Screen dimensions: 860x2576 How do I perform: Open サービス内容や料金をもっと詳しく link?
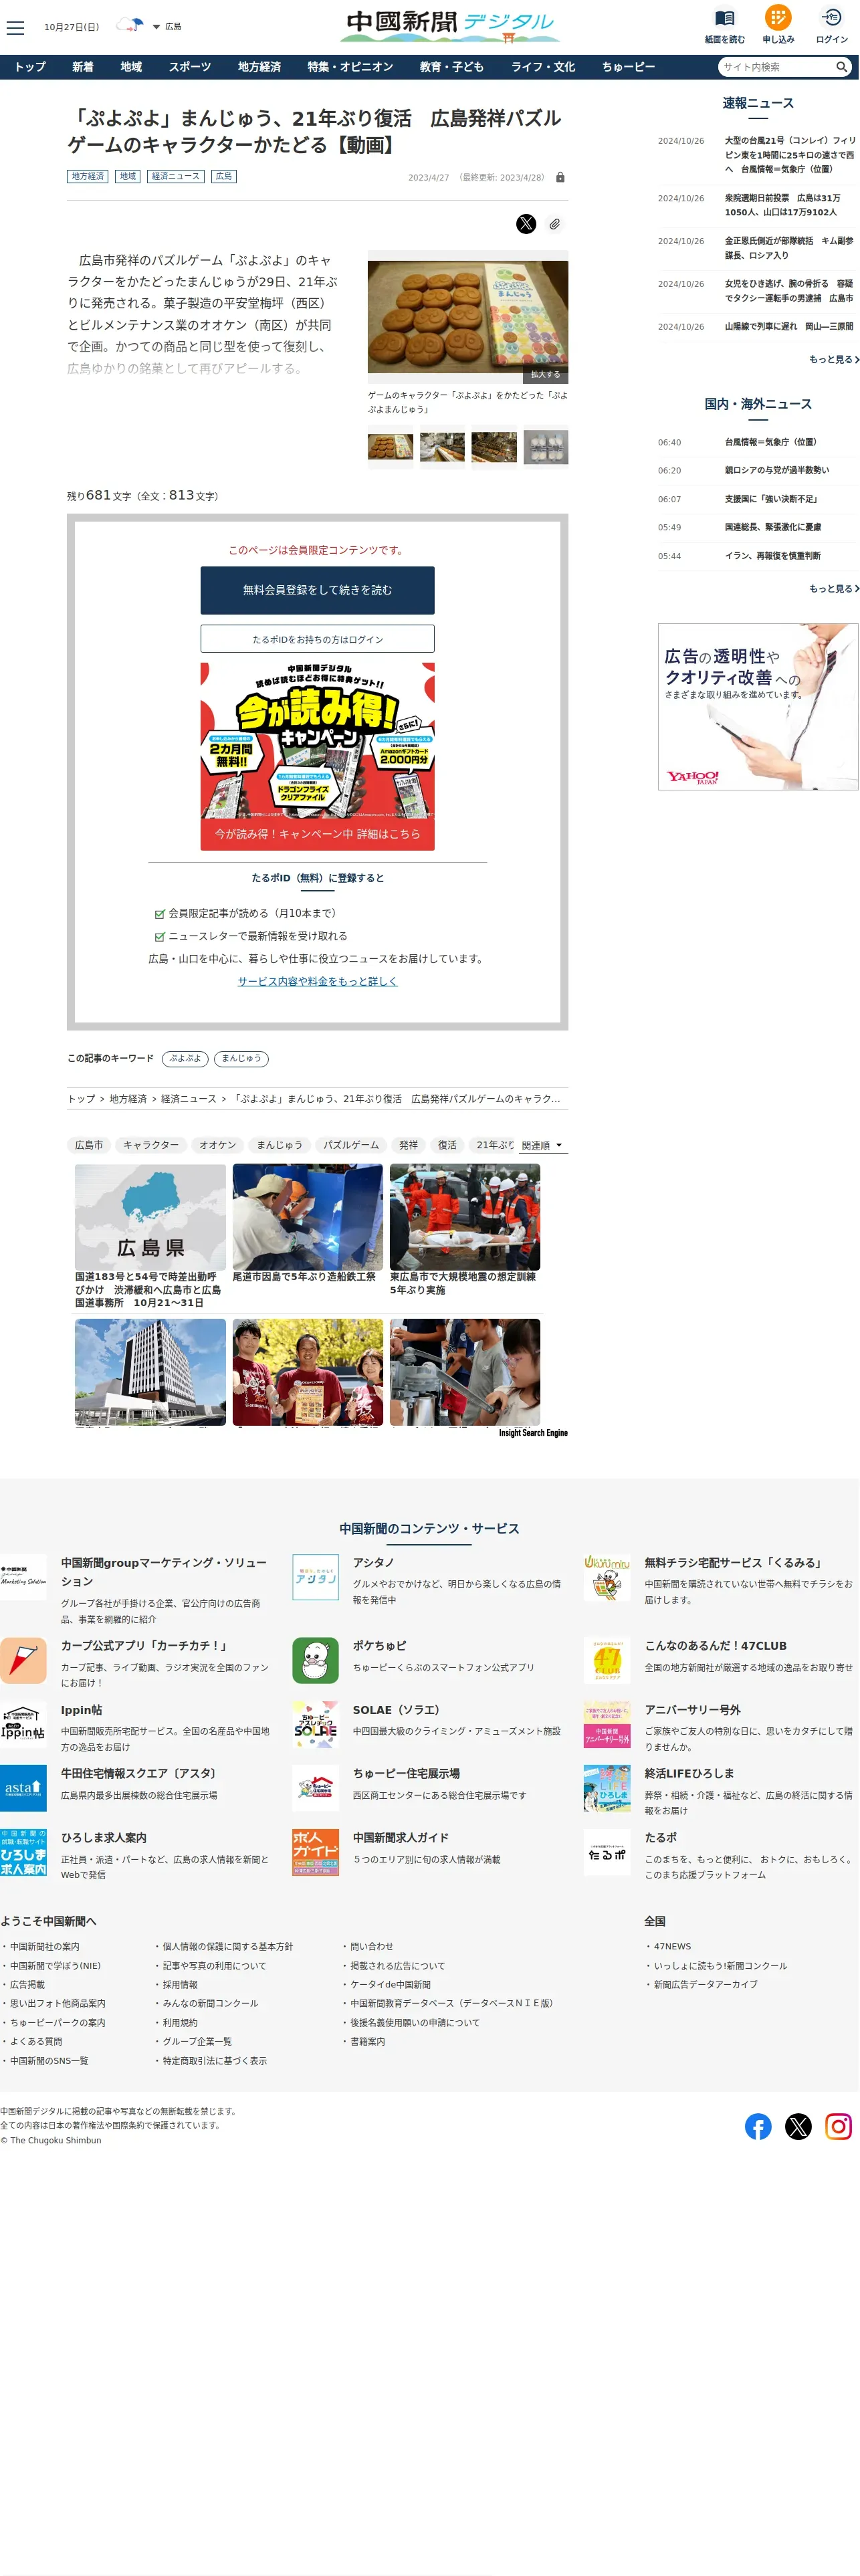click(x=317, y=981)
